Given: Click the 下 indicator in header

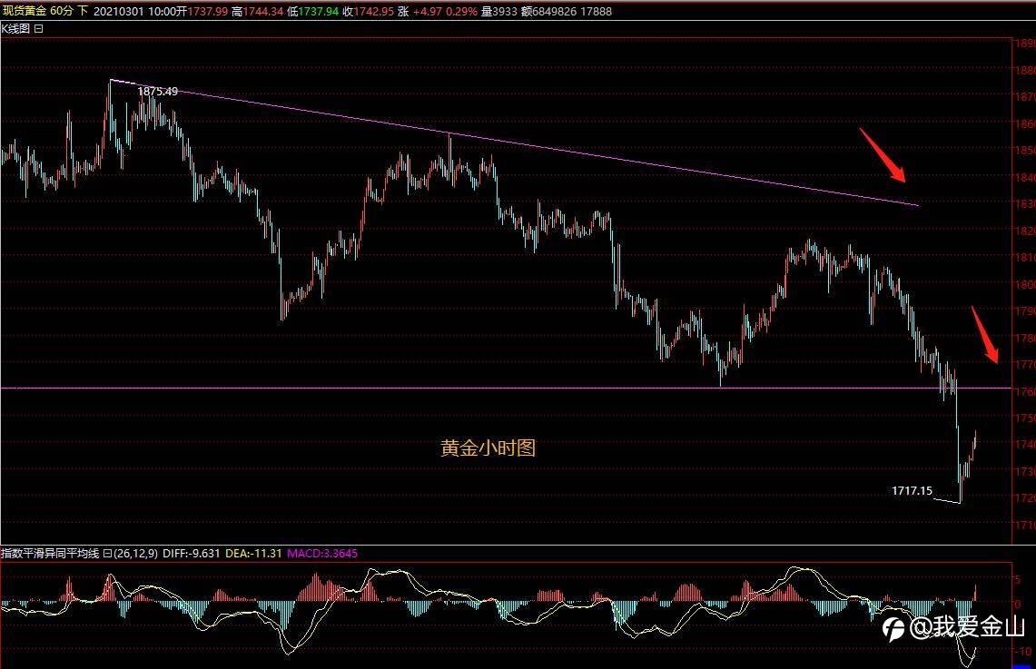Looking at the screenshot, I should tap(84, 11).
